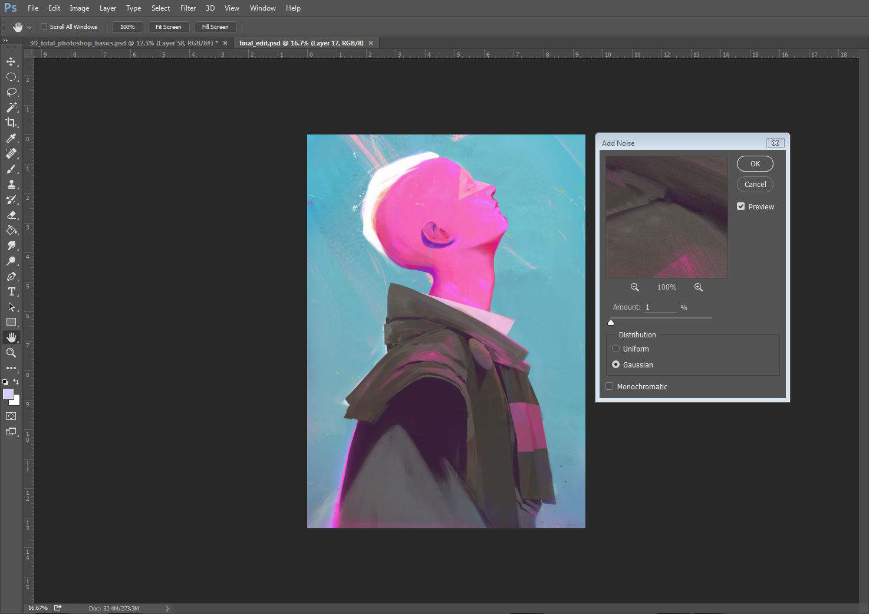
Task: Select the Eyedropper tool
Action: tap(11, 138)
